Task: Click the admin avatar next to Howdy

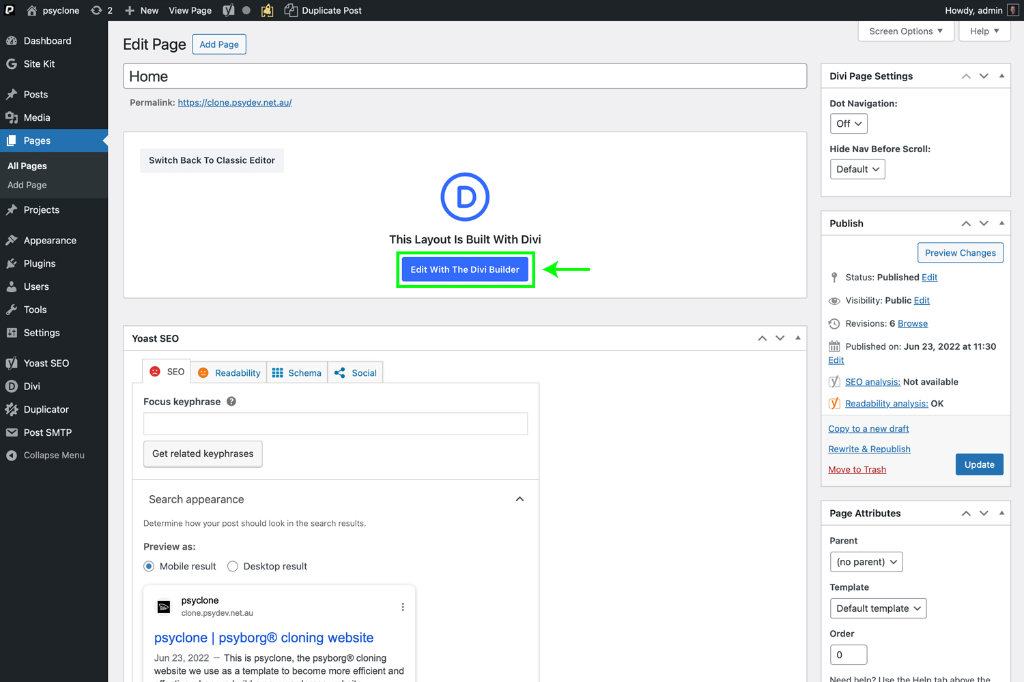Action: (1013, 10)
